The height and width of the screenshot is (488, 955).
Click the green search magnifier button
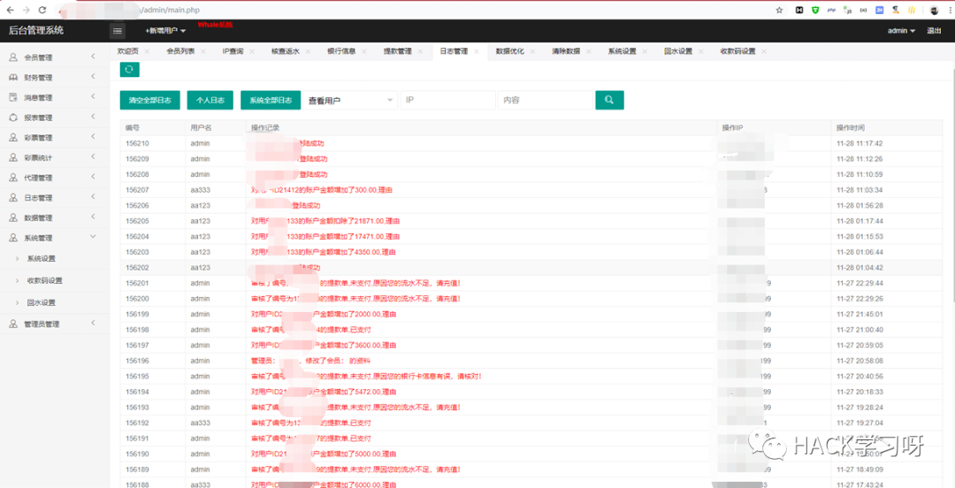(609, 100)
